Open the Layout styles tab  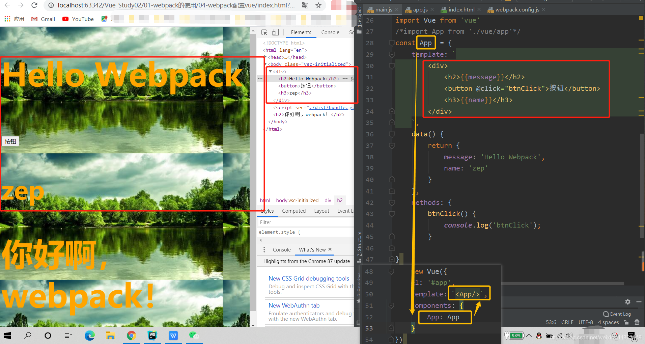click(321, 211)
